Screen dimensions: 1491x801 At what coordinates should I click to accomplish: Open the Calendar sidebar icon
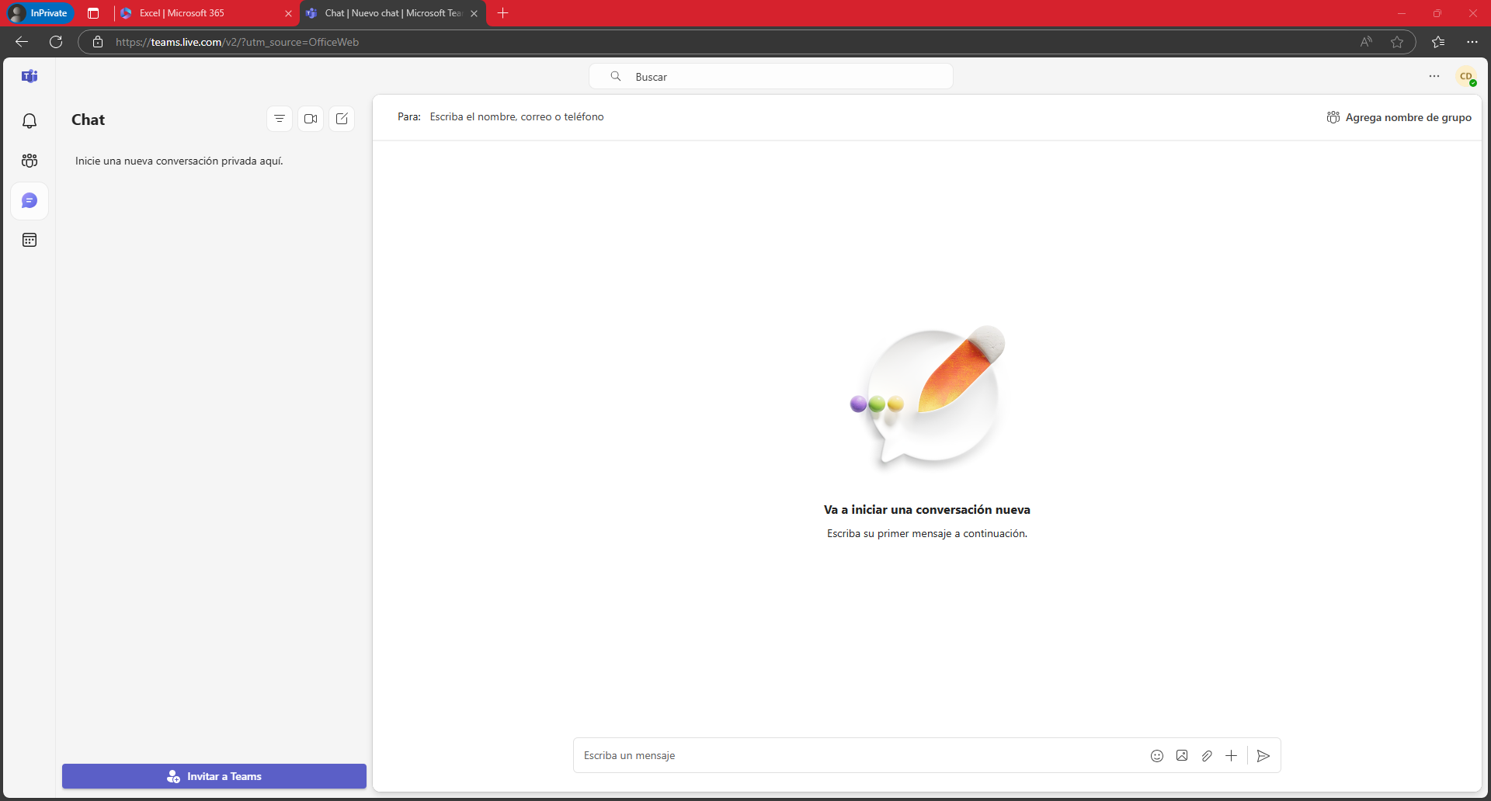coord(30,240)
